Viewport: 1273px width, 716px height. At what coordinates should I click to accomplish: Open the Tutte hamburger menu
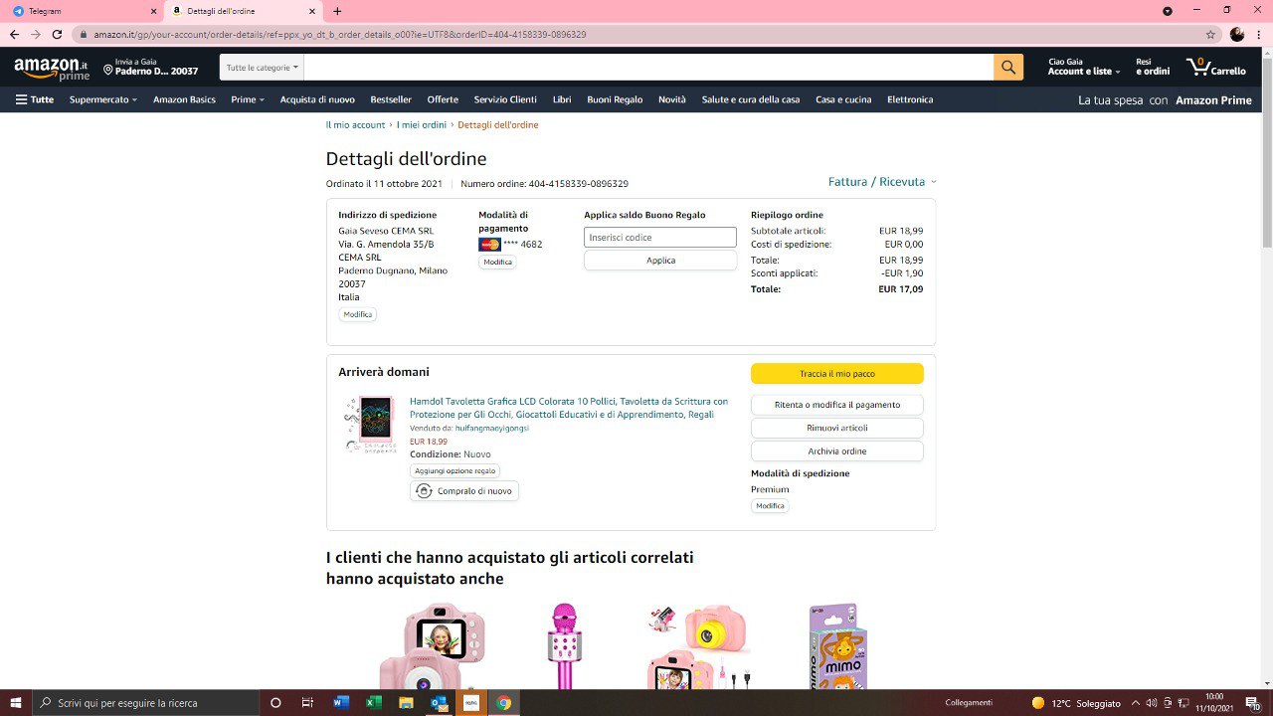pos(35,99)
